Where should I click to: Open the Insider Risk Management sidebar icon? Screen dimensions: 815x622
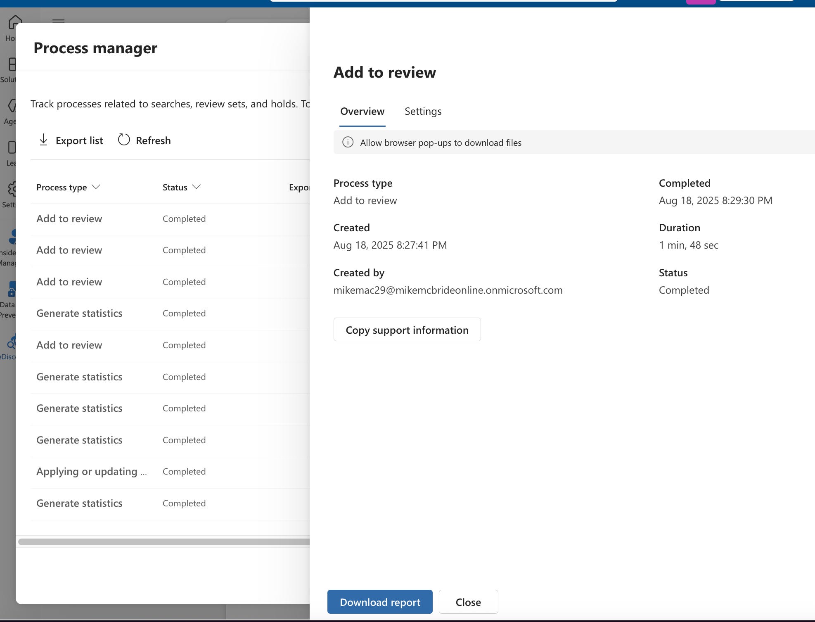point(12,237)
